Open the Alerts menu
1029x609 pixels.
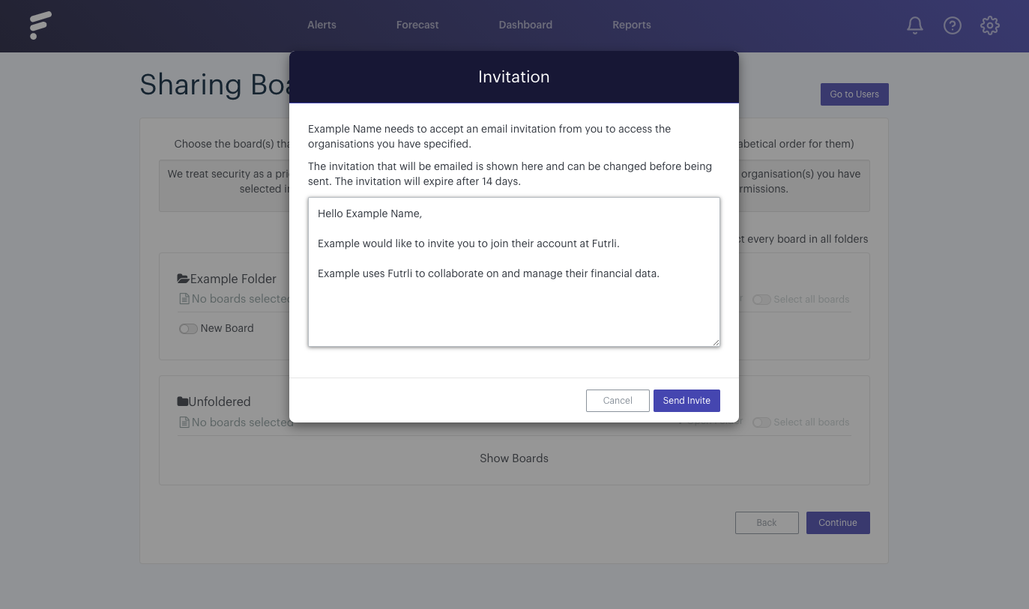(322, 25)
